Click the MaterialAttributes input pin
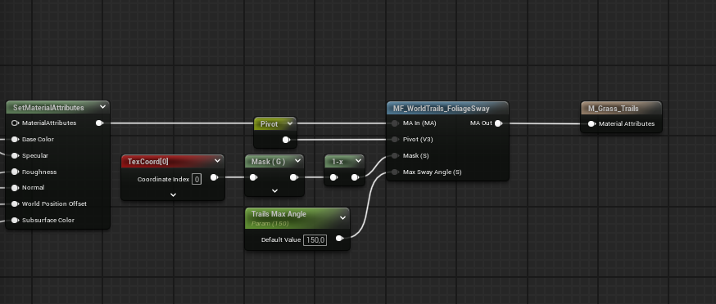 pyautogui.click(x=15, y=123)
